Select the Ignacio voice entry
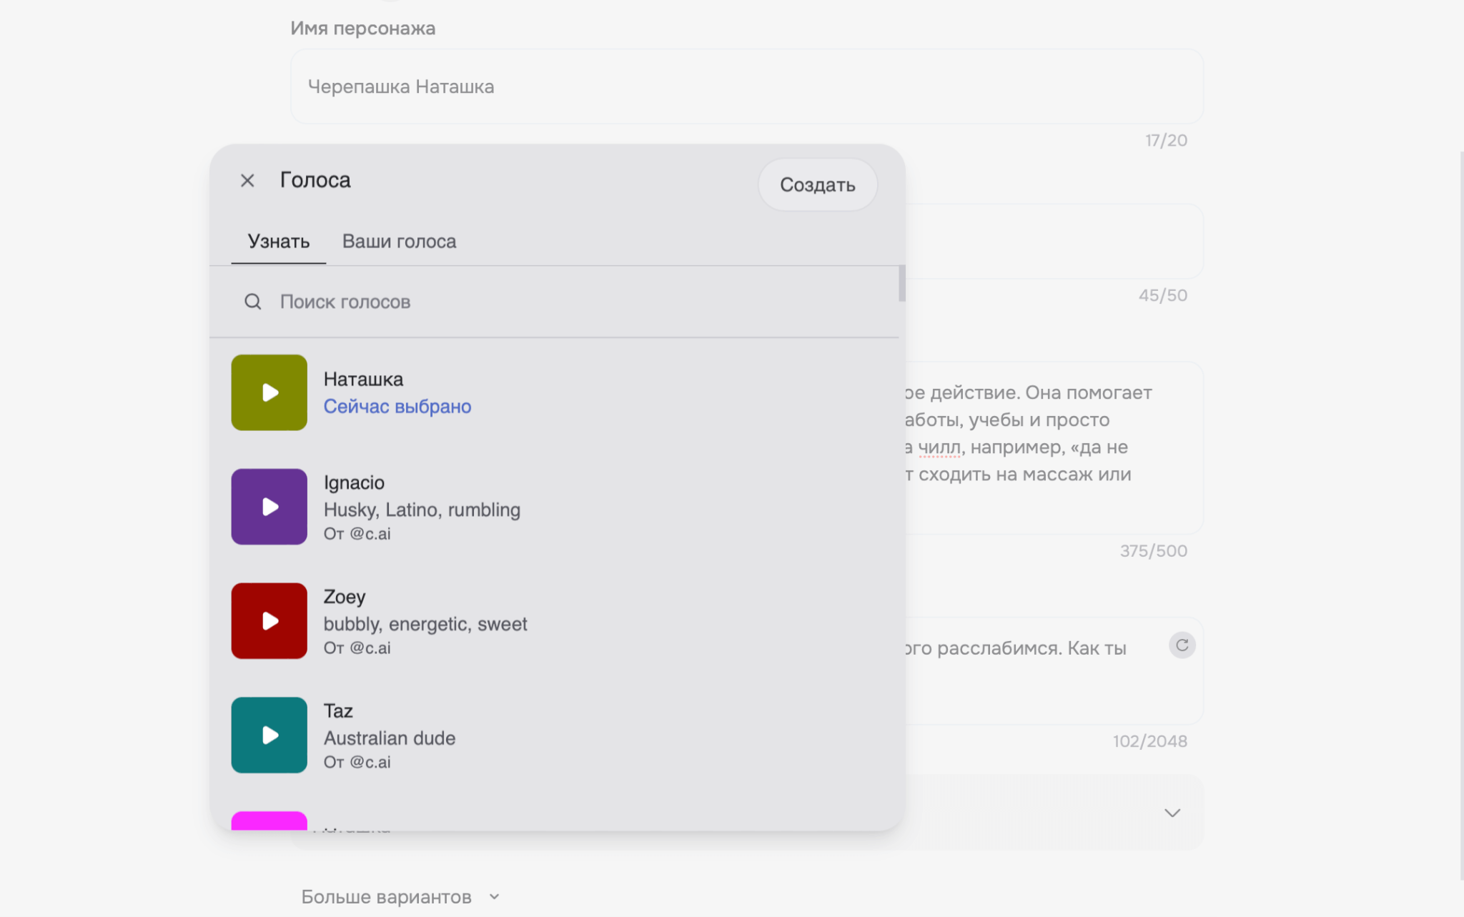Screen dimensions: 1464x917 pos(555,507)
